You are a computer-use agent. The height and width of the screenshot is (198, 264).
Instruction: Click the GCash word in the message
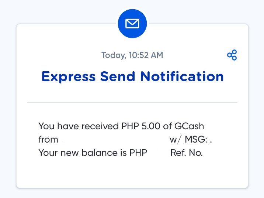[189, 126]
